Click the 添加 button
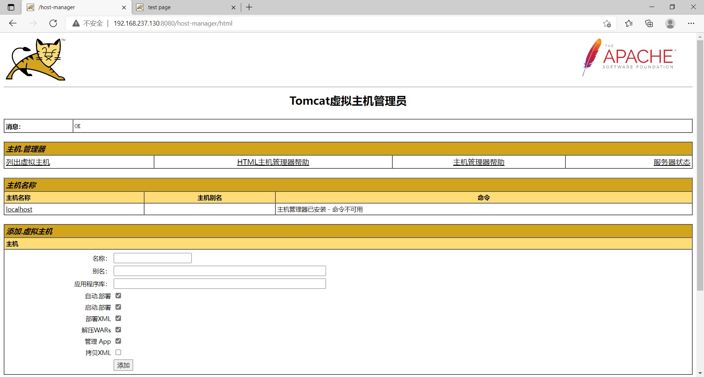This screenshot has width=704, height=377. point(123,365)
